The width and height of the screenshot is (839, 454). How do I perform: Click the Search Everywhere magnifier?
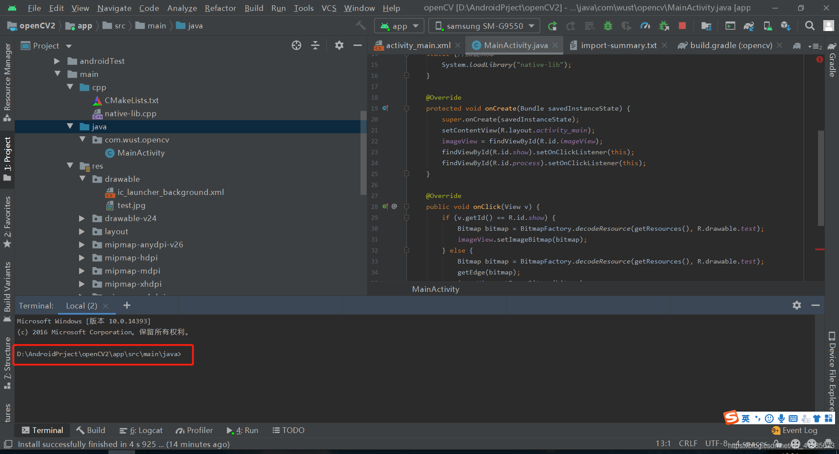(810, 26)
